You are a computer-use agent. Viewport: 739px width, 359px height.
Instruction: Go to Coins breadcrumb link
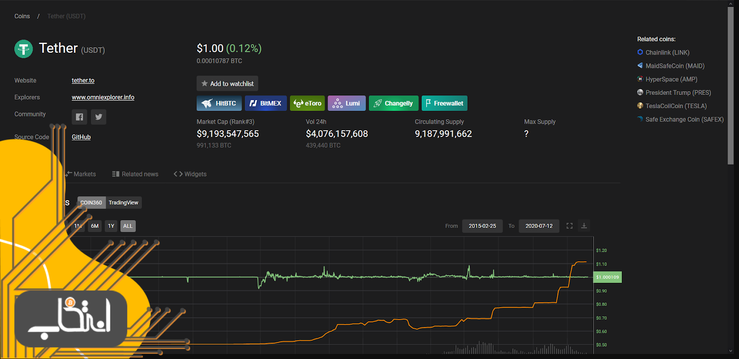(22, 16)
